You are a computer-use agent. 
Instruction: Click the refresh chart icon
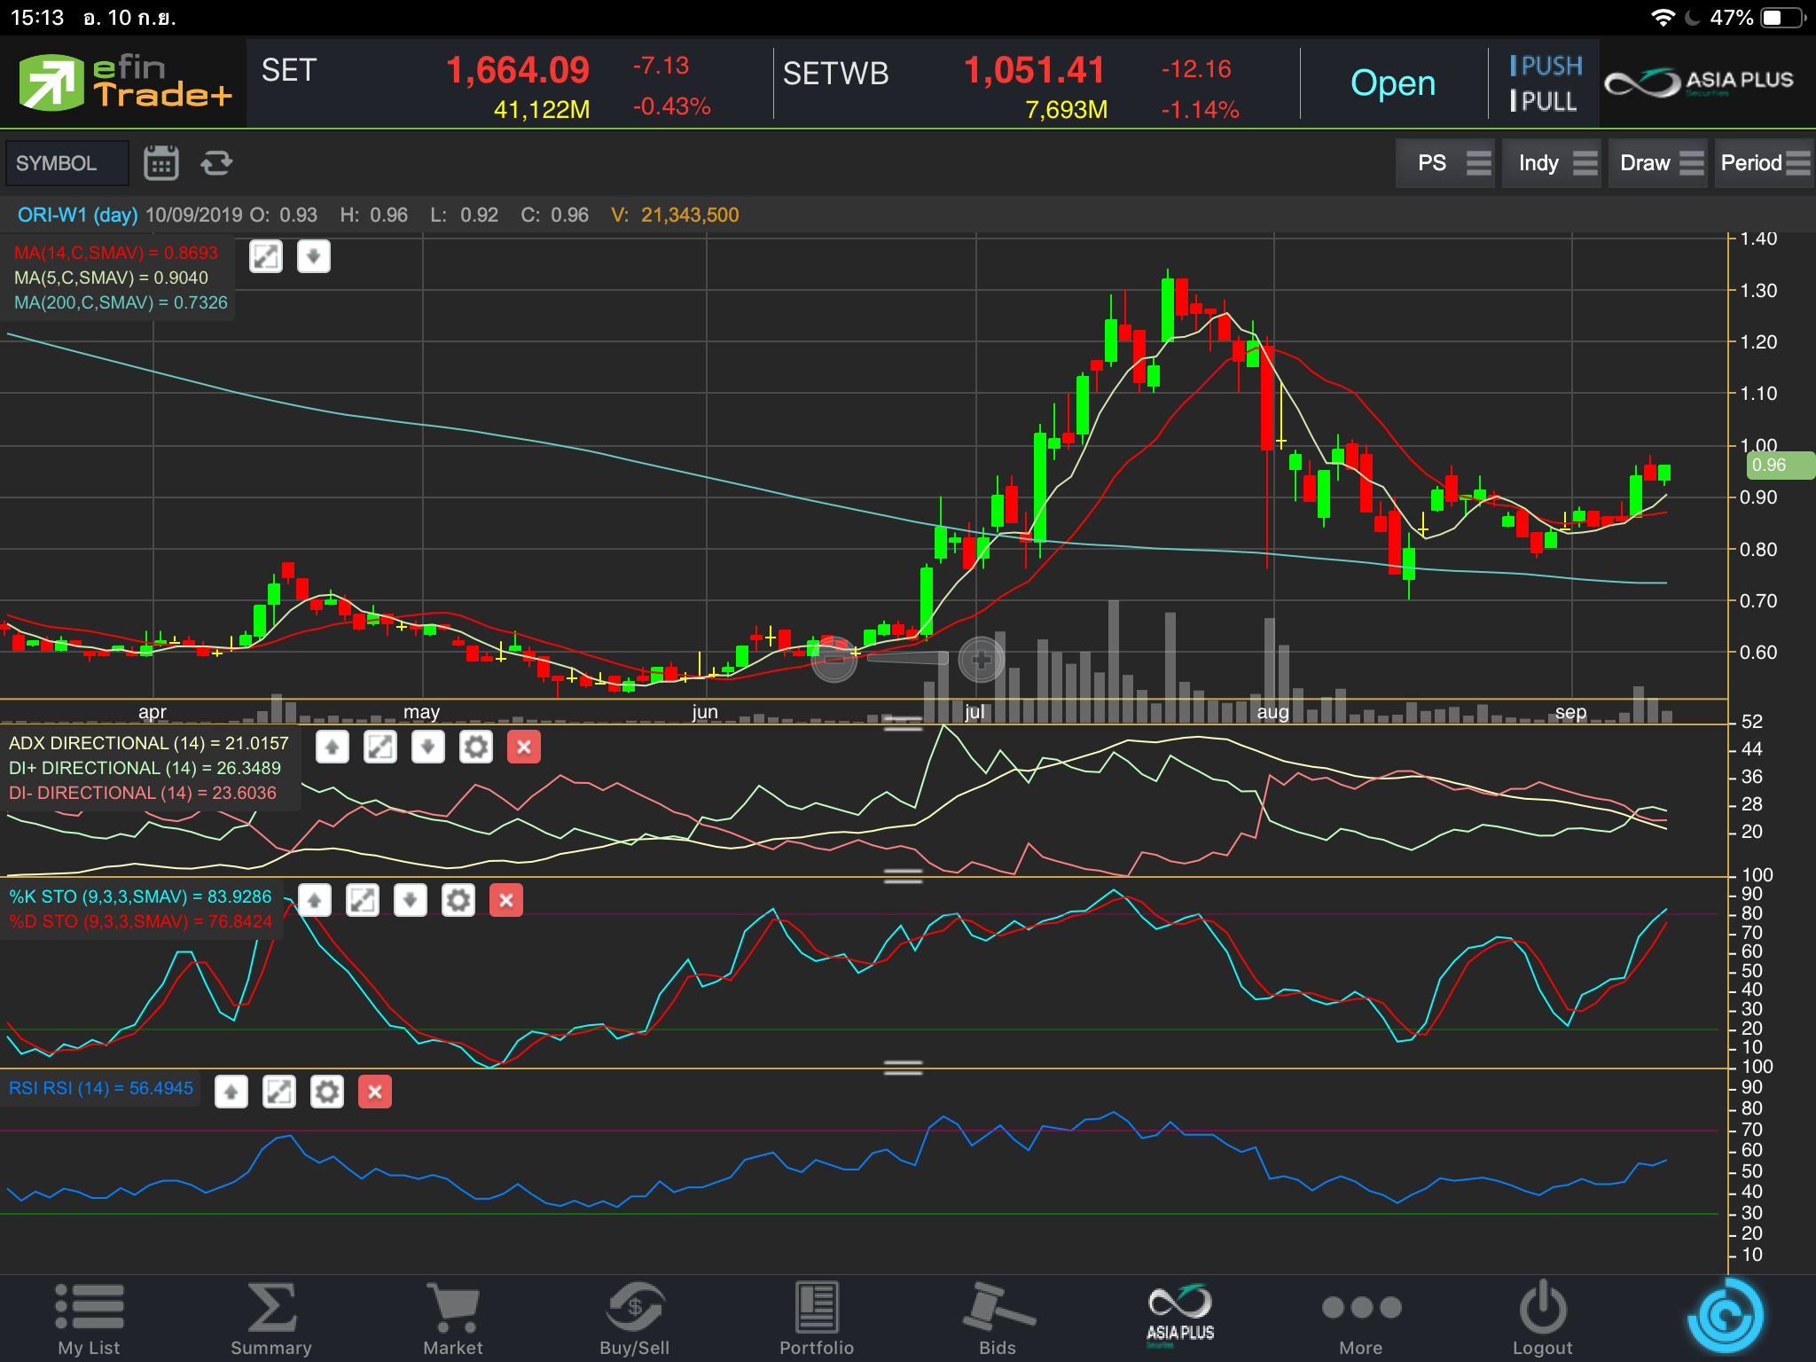coord(215,163)
